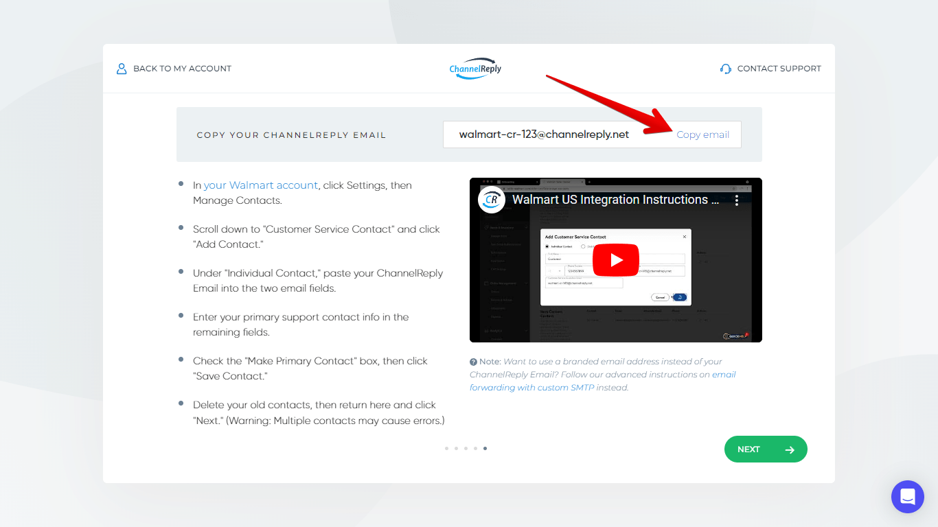Click the headset icon beside CONTACT SUPPORT

point(725,68)
